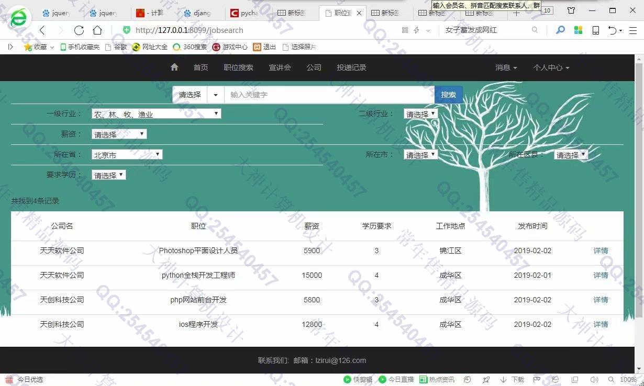The height and width of the screenshot is (386, 644).
Task: Toggle the bookmarks sidebar arrow icon
Action: click(x=10, y=47)
